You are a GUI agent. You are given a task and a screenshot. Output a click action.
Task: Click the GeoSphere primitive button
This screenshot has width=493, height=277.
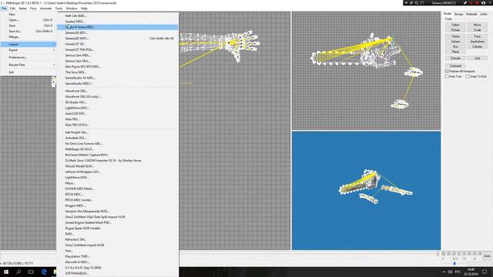click(477, 42)
